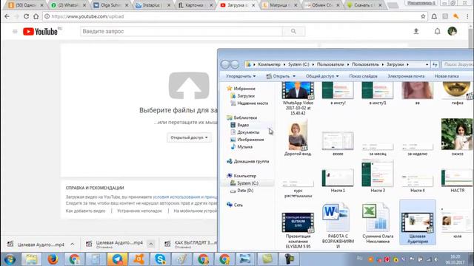Click in YouTube search field Введите запрос
474x266 pixels.
click(181, 31)
